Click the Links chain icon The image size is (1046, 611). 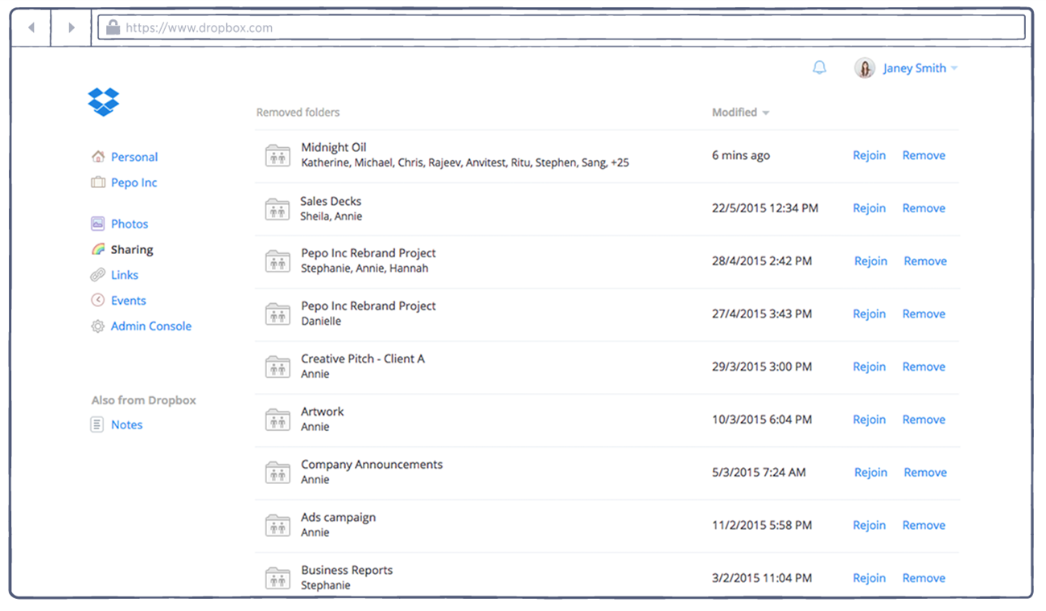click(97, 275)
